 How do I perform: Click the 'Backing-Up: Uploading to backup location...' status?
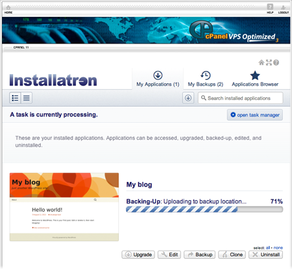(186, 201)
